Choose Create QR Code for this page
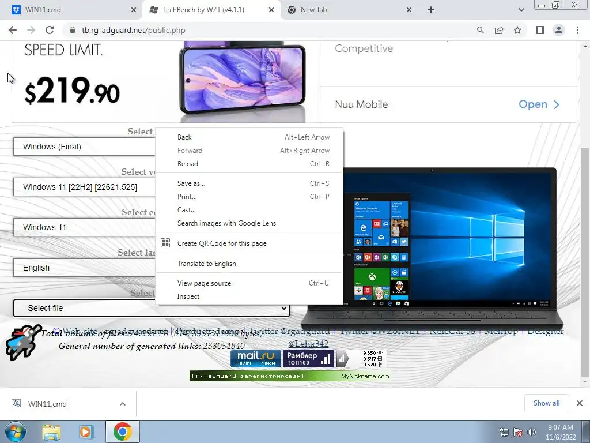Image resolution: width=590 pixels, height=443 pixels. 249,243
